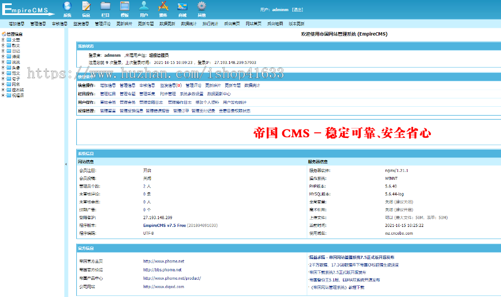Click the folder icon next to 座右铭
The width and height of the screenshot is (501, 297).
[x=9, y=90]
